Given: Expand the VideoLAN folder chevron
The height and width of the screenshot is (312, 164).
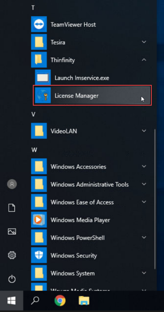Looking at the screenshot, I should tap(144, 131).
